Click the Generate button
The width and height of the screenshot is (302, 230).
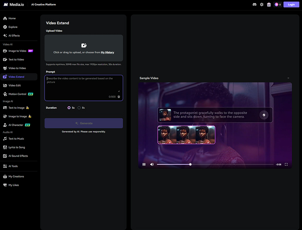point(84,123)
